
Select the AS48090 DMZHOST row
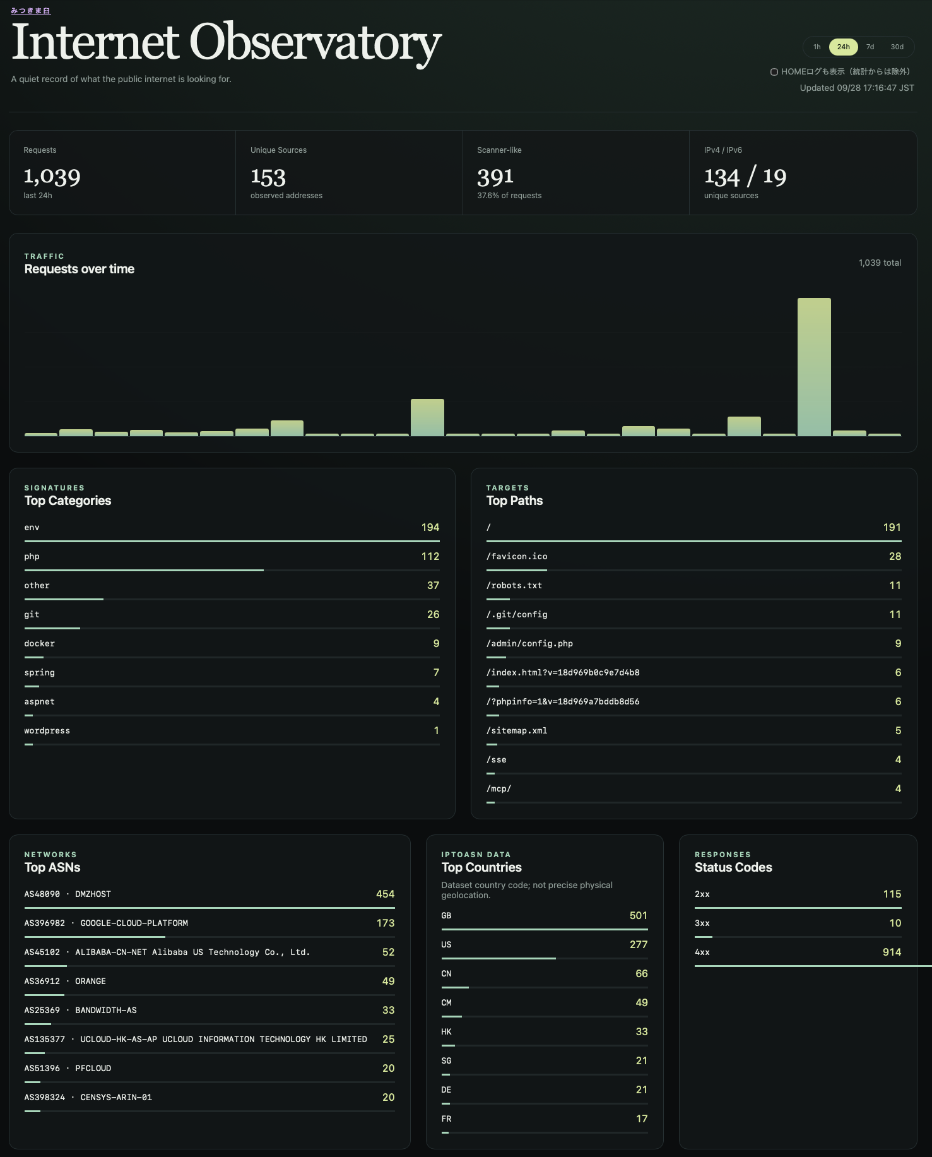tap(209, 899)
